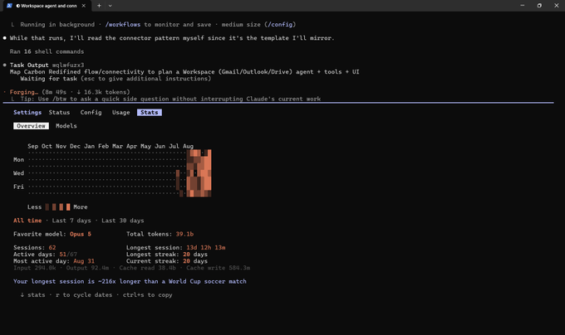Close the terminal window

[557, 6]
